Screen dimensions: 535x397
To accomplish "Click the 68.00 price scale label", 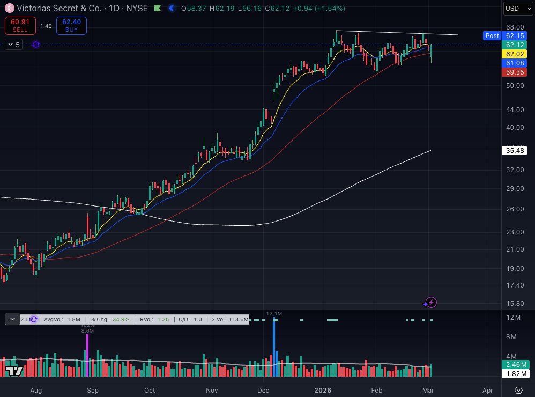I will coord(515,27).
